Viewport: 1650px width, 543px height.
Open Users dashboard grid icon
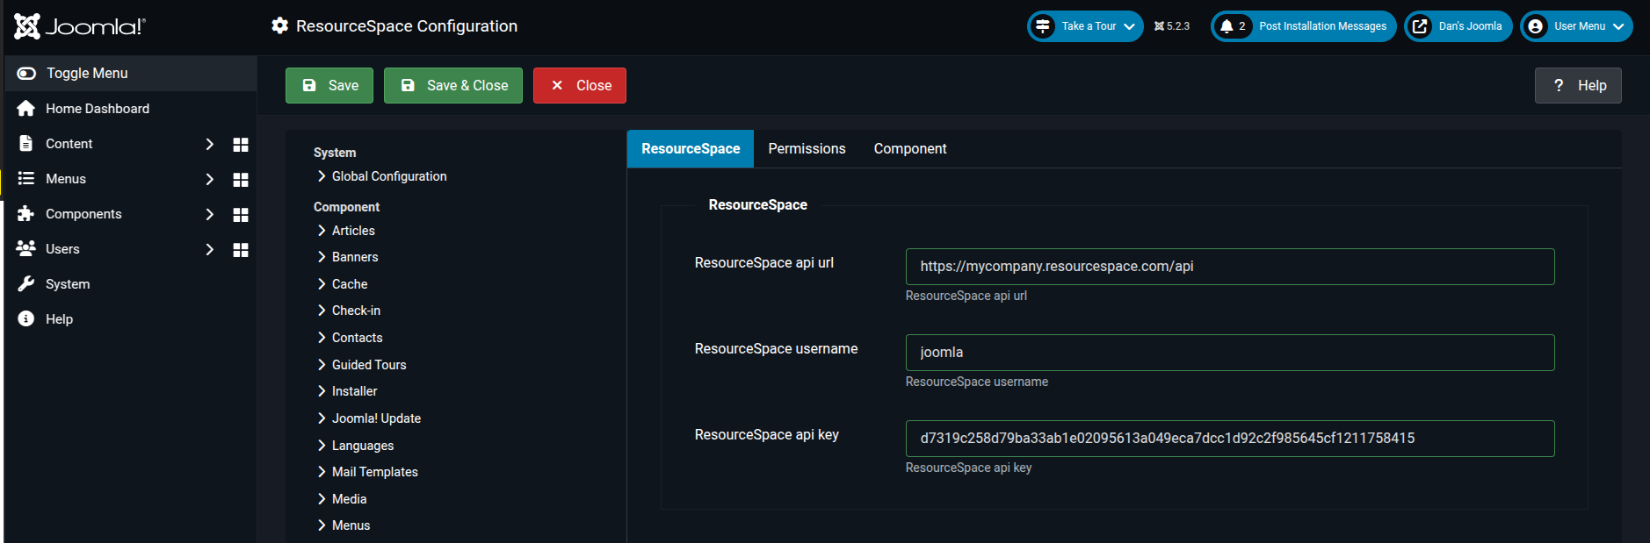click(x=241, y=250)
